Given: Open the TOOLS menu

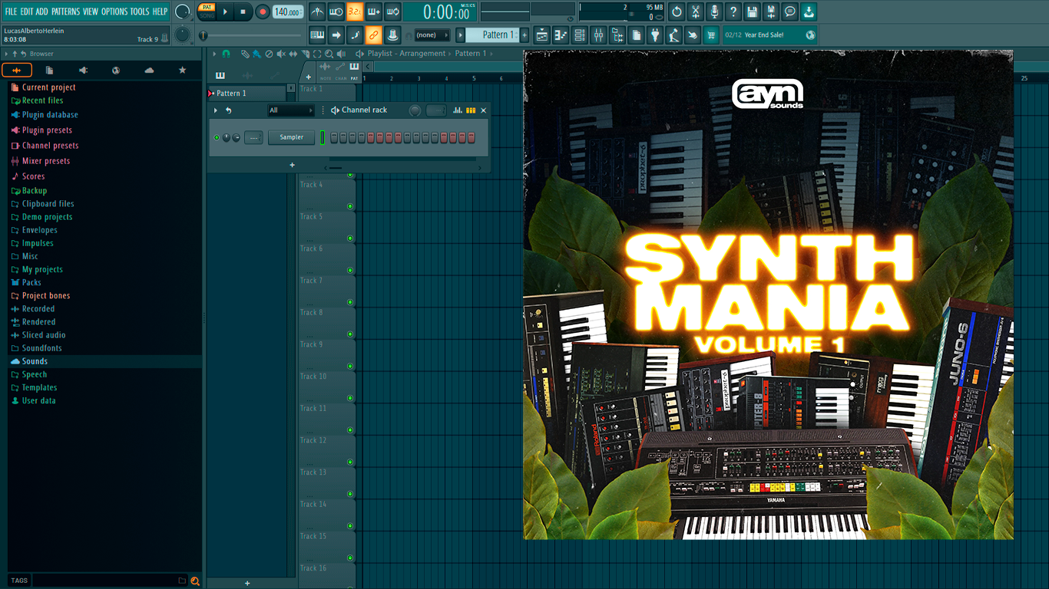Looking at the screenshot, I should tap(140, 12).
